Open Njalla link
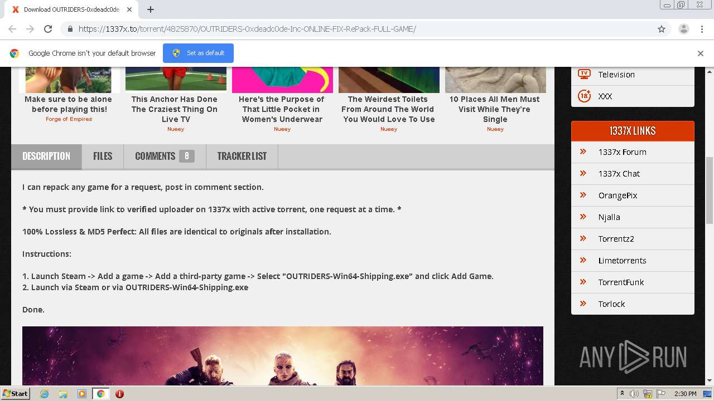Screen dimensions: 714x401 click(x=609, y=217)
